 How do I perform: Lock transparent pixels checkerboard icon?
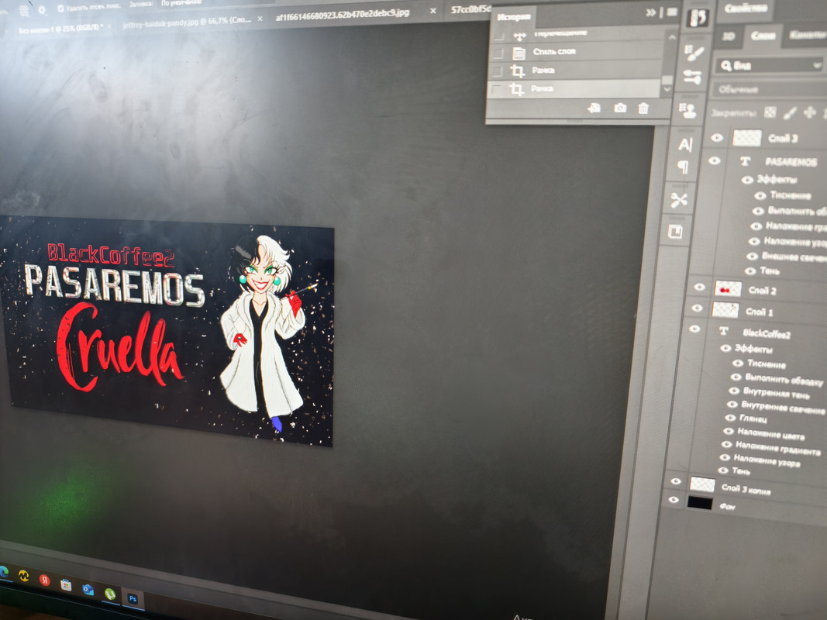pos(770,112)
